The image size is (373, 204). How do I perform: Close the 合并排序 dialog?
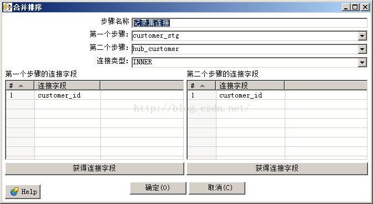[365, 7]
